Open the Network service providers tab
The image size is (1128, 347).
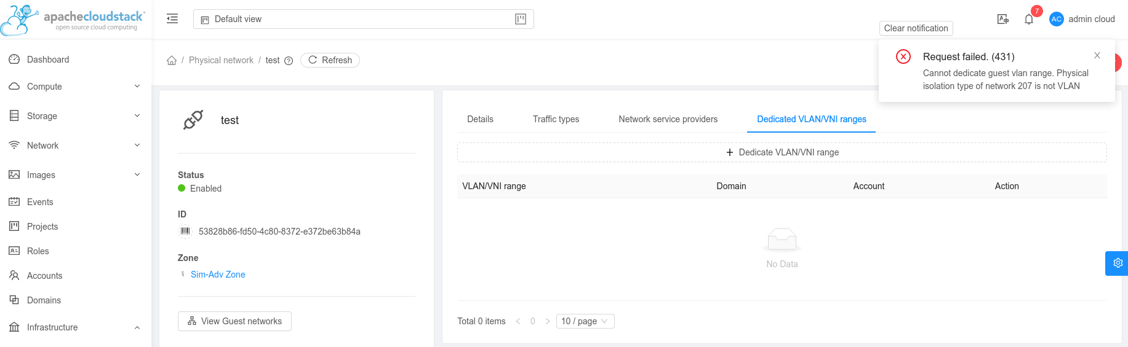click(x=668, y=119)
